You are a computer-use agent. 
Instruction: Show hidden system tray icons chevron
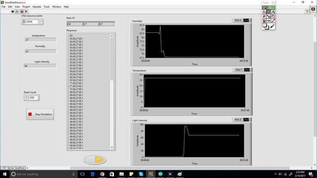[275, 174]
